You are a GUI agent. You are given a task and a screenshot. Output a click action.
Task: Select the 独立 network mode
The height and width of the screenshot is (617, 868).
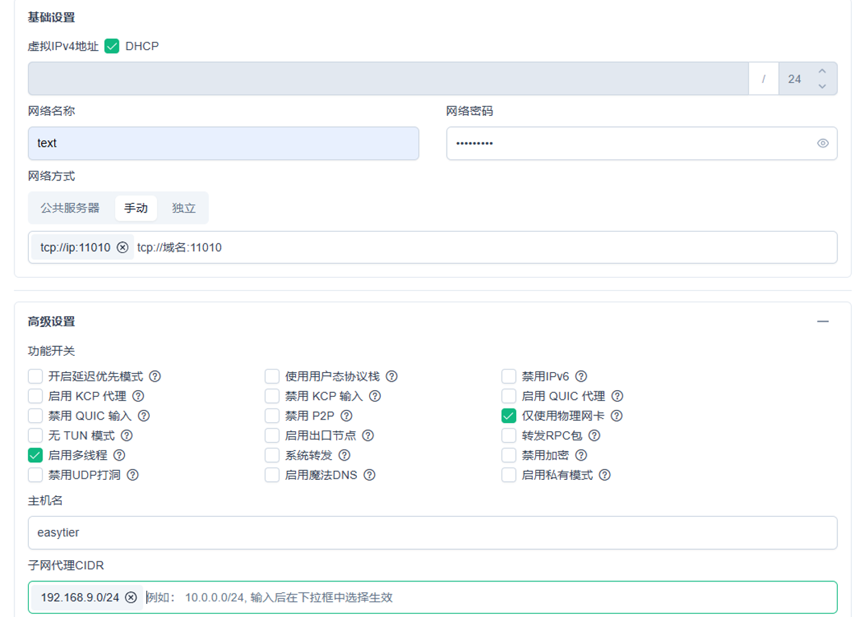click(184, 208)
